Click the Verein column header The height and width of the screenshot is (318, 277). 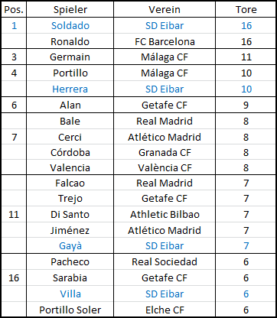(x=165, y=9)
